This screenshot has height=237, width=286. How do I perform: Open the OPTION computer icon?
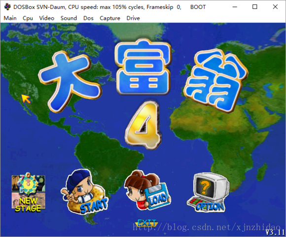point(208,193)
